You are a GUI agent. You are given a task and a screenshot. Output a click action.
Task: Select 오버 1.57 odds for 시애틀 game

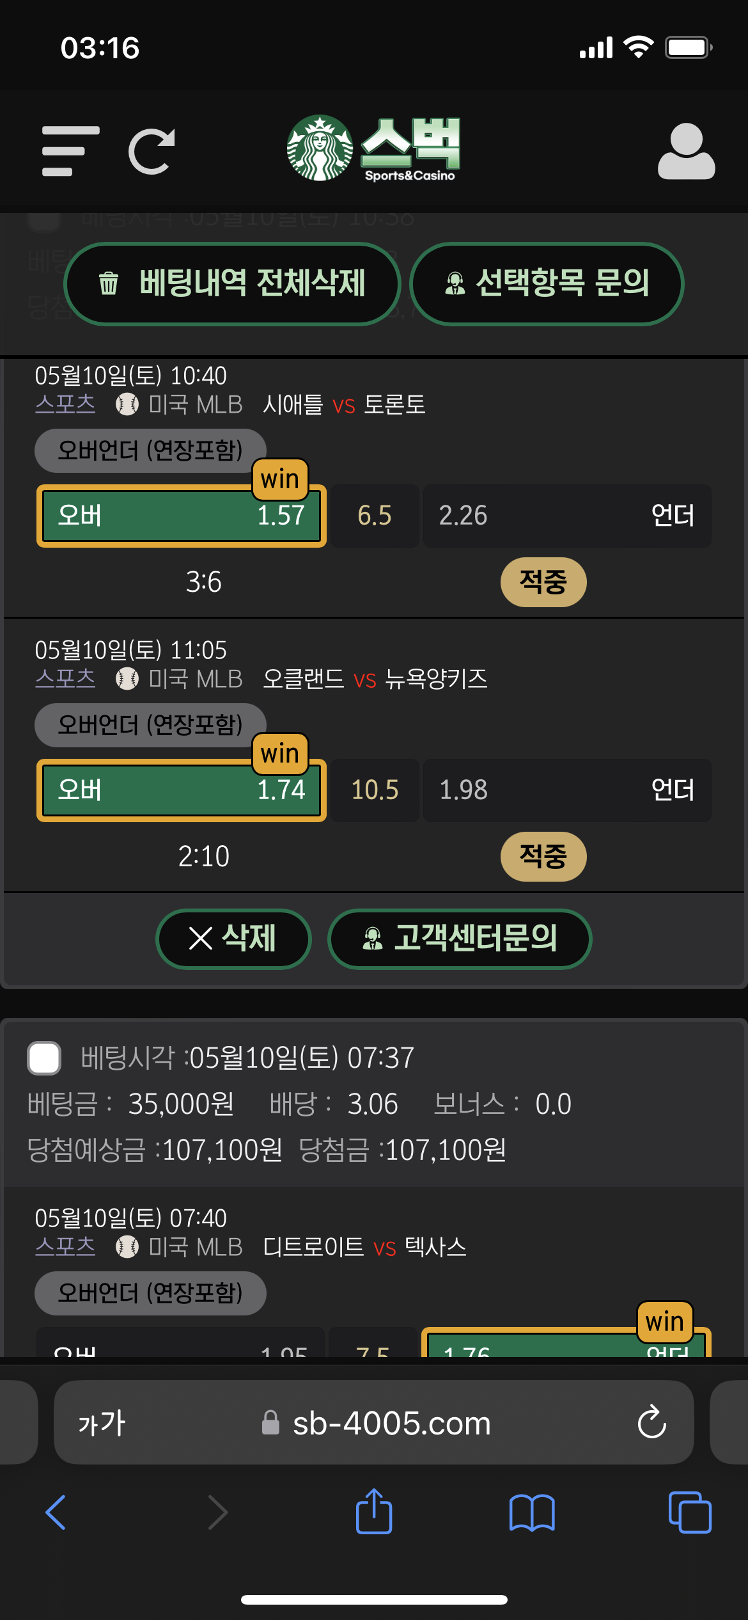[x=182, y=516]
